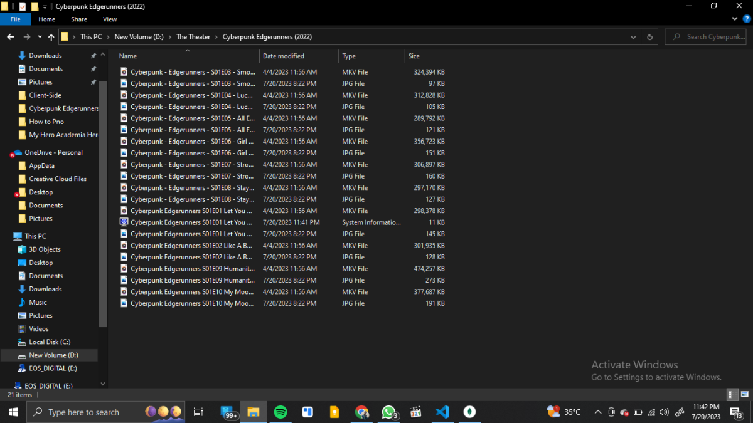The height and width of the screenshot is (423, 753).
Task: Open the notification center icon
Action: tap(737, 412)
